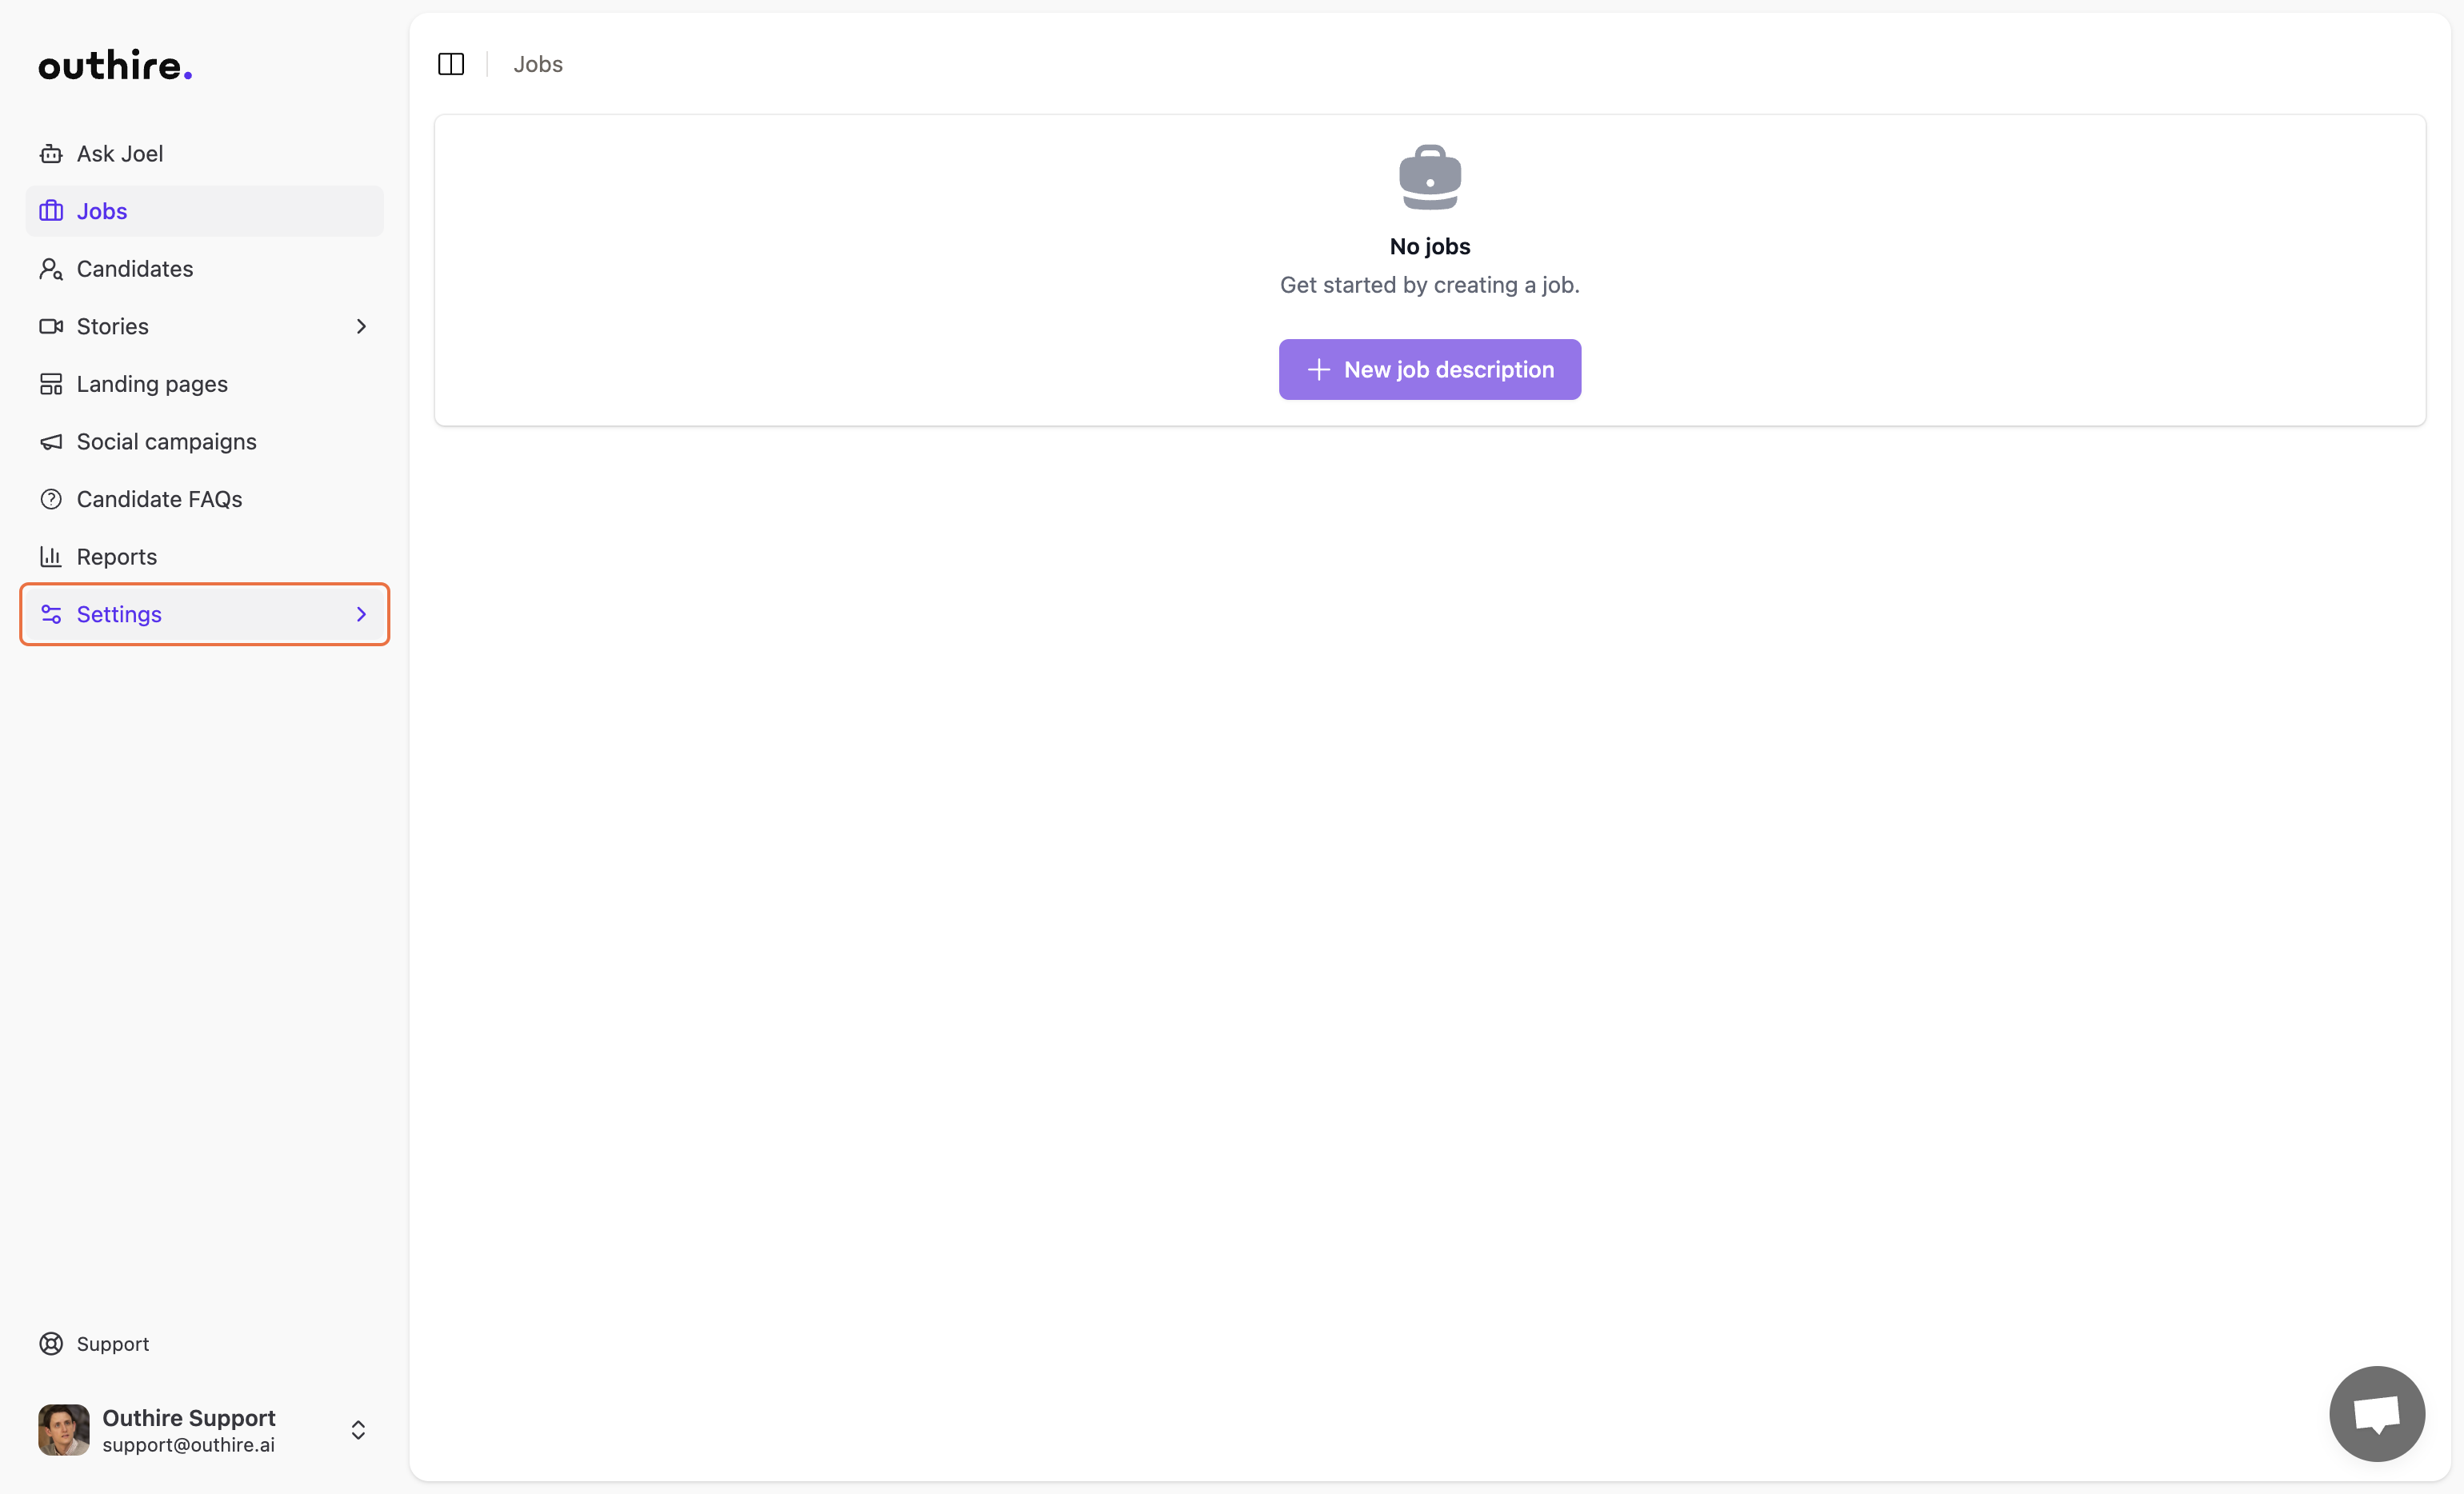Click the Outhire Support profile avatar
This screenshot has height=1494, width=2464.
click(62, 1429)
